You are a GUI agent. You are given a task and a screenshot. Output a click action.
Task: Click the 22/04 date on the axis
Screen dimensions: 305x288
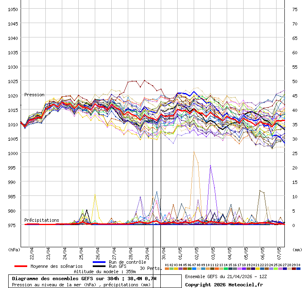click(32, 251)
